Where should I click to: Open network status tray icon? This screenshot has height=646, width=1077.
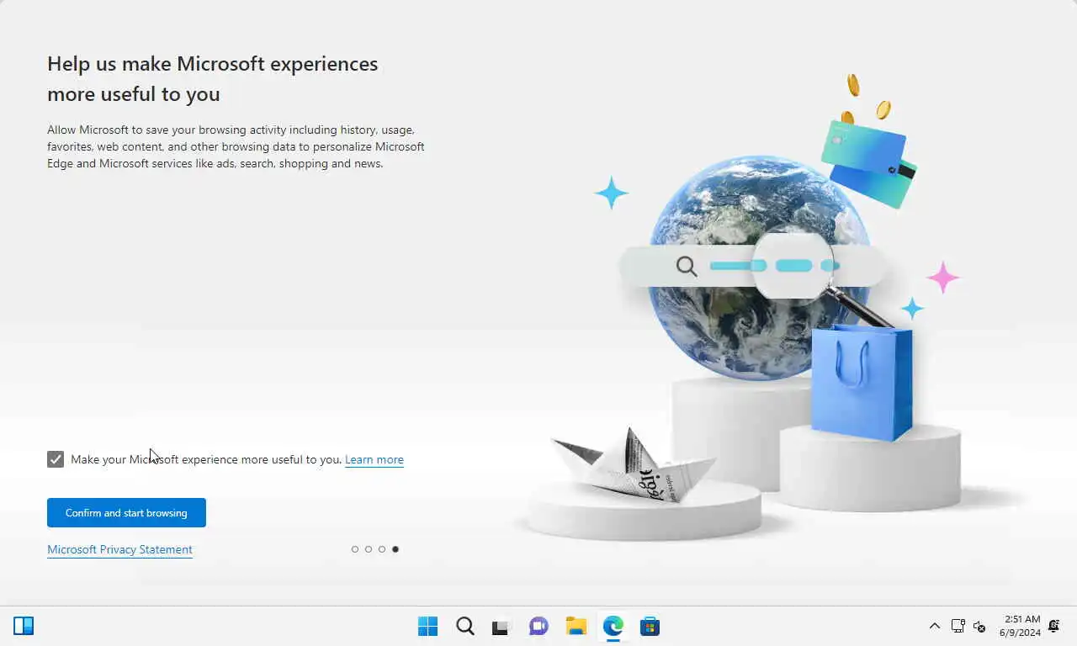(958, 626)
